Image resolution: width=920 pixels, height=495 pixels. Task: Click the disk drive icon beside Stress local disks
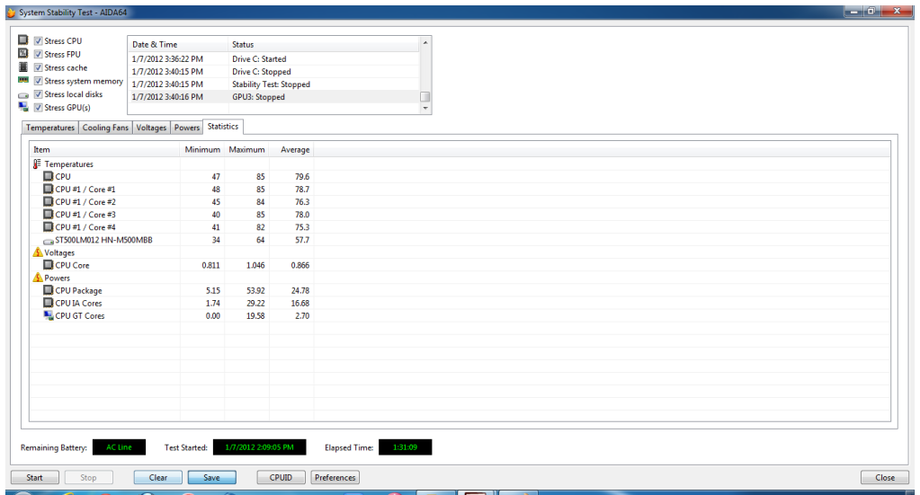pyautogui.click(x=22, y=95)
